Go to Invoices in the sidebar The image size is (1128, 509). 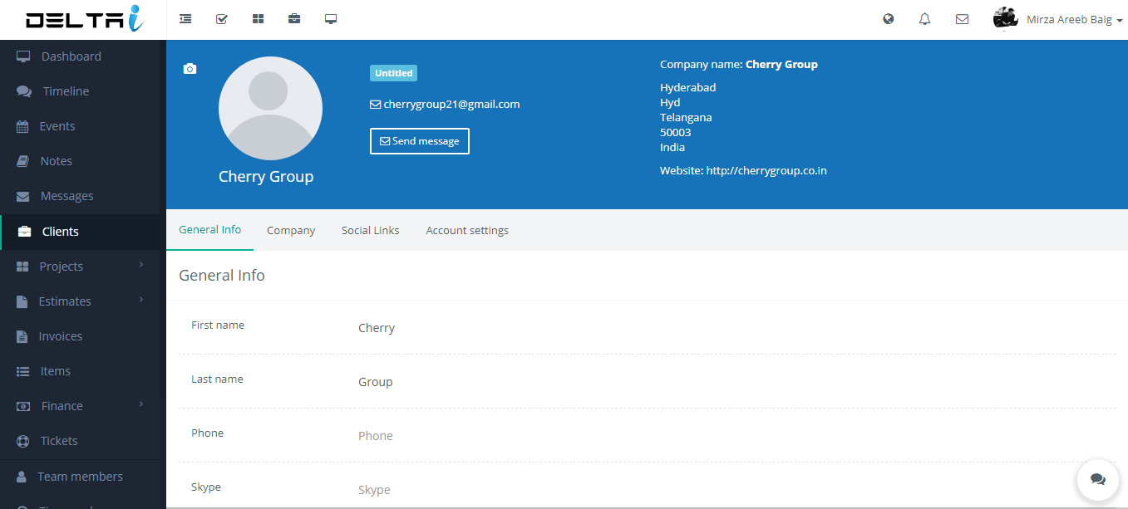(60, 336)
